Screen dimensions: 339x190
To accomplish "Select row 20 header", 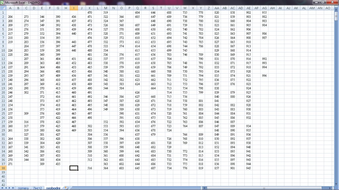I will pos(3,92).
